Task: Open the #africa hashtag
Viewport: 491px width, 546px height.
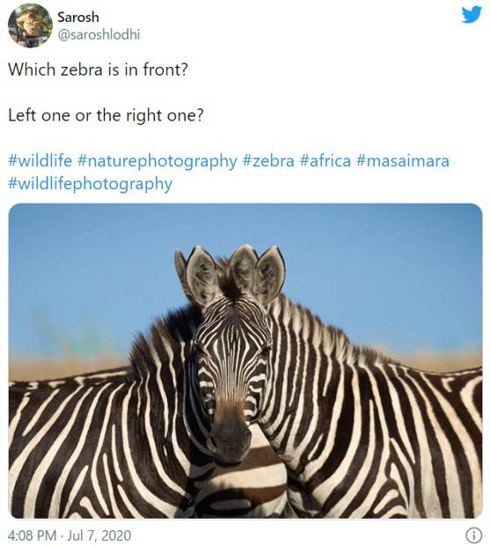Action: pos(325,161)
